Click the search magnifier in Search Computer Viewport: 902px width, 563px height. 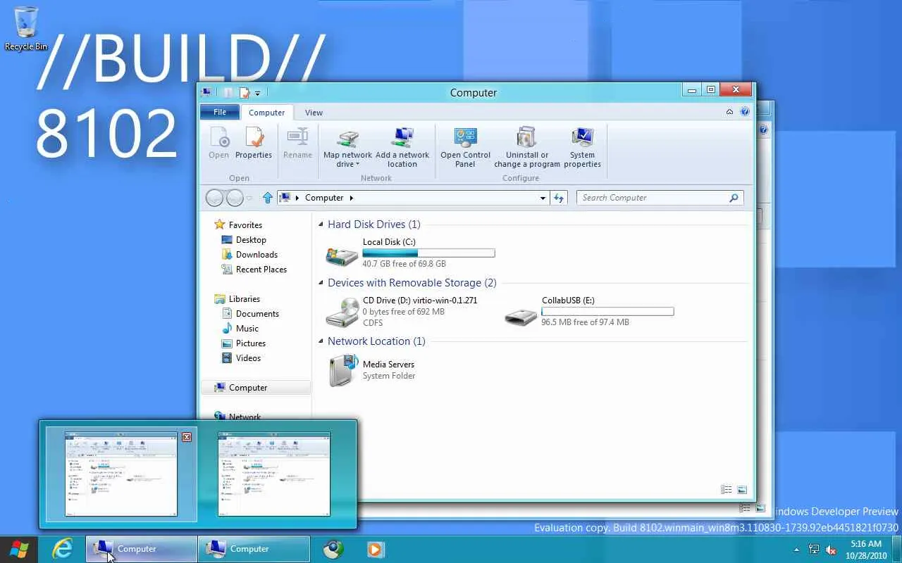(x=734, y=198)
